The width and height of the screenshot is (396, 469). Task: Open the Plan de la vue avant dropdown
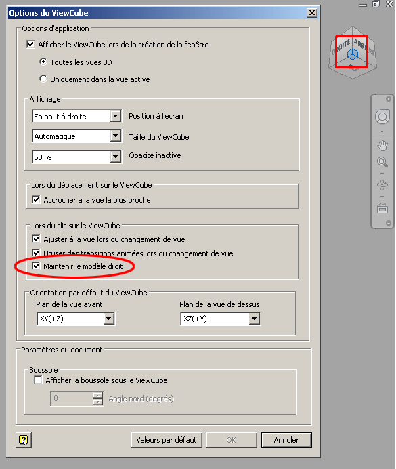pos(109,319)
